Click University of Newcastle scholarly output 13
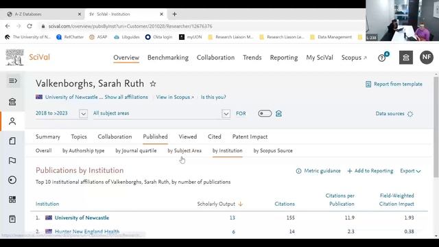The height and width of the screenshot is (247, 439). coord(233,217)
